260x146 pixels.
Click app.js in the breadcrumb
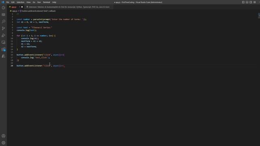(15, 11)
